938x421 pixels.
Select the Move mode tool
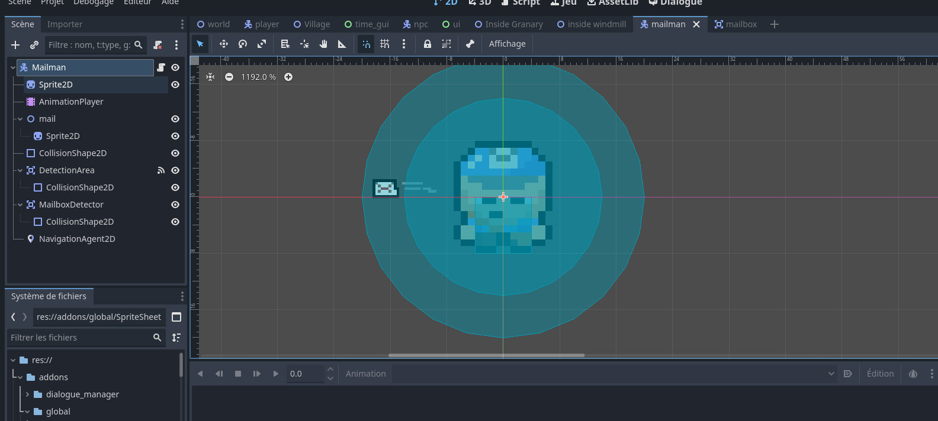pyautogui.click(x=224, y=44)
